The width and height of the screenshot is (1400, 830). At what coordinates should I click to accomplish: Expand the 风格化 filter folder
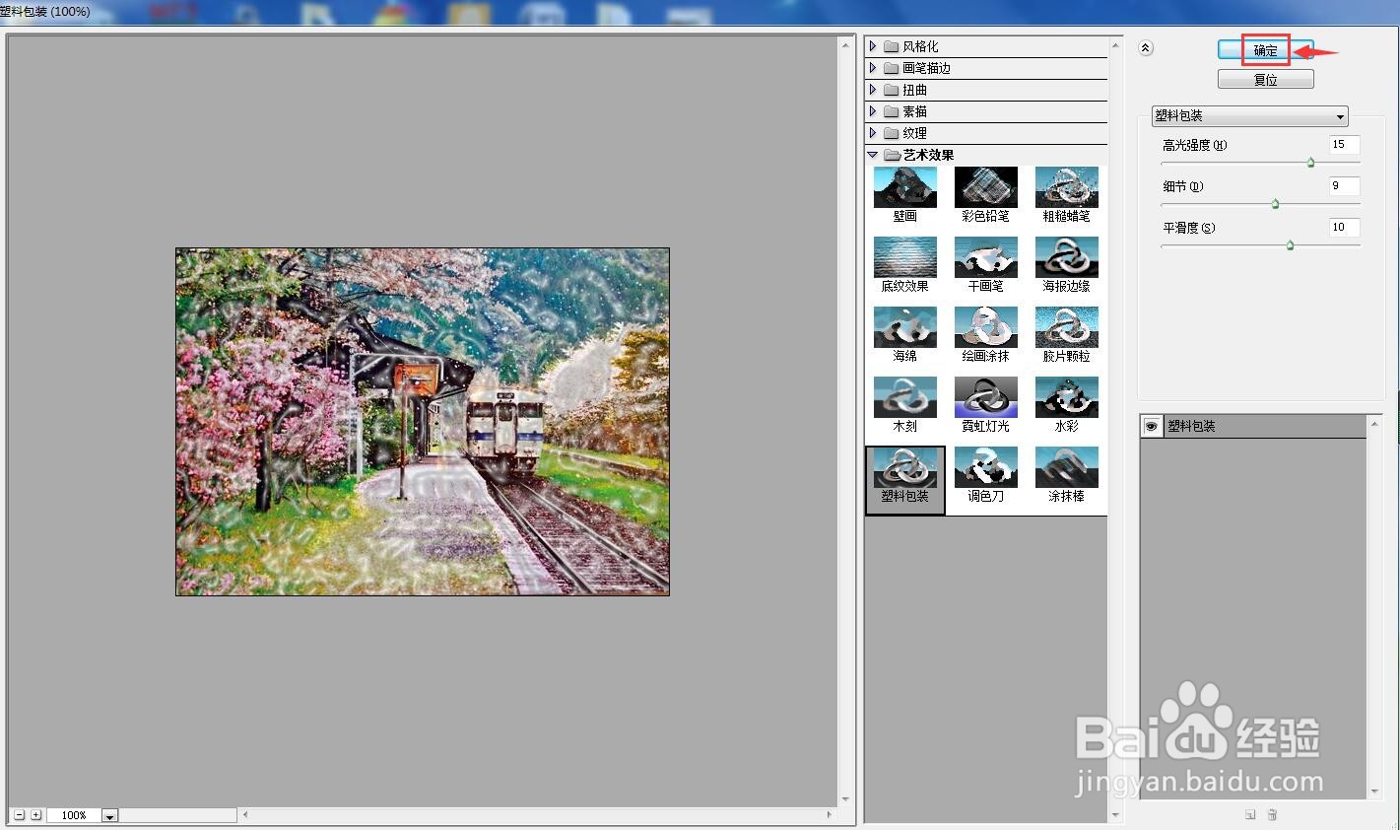[873, 46]
